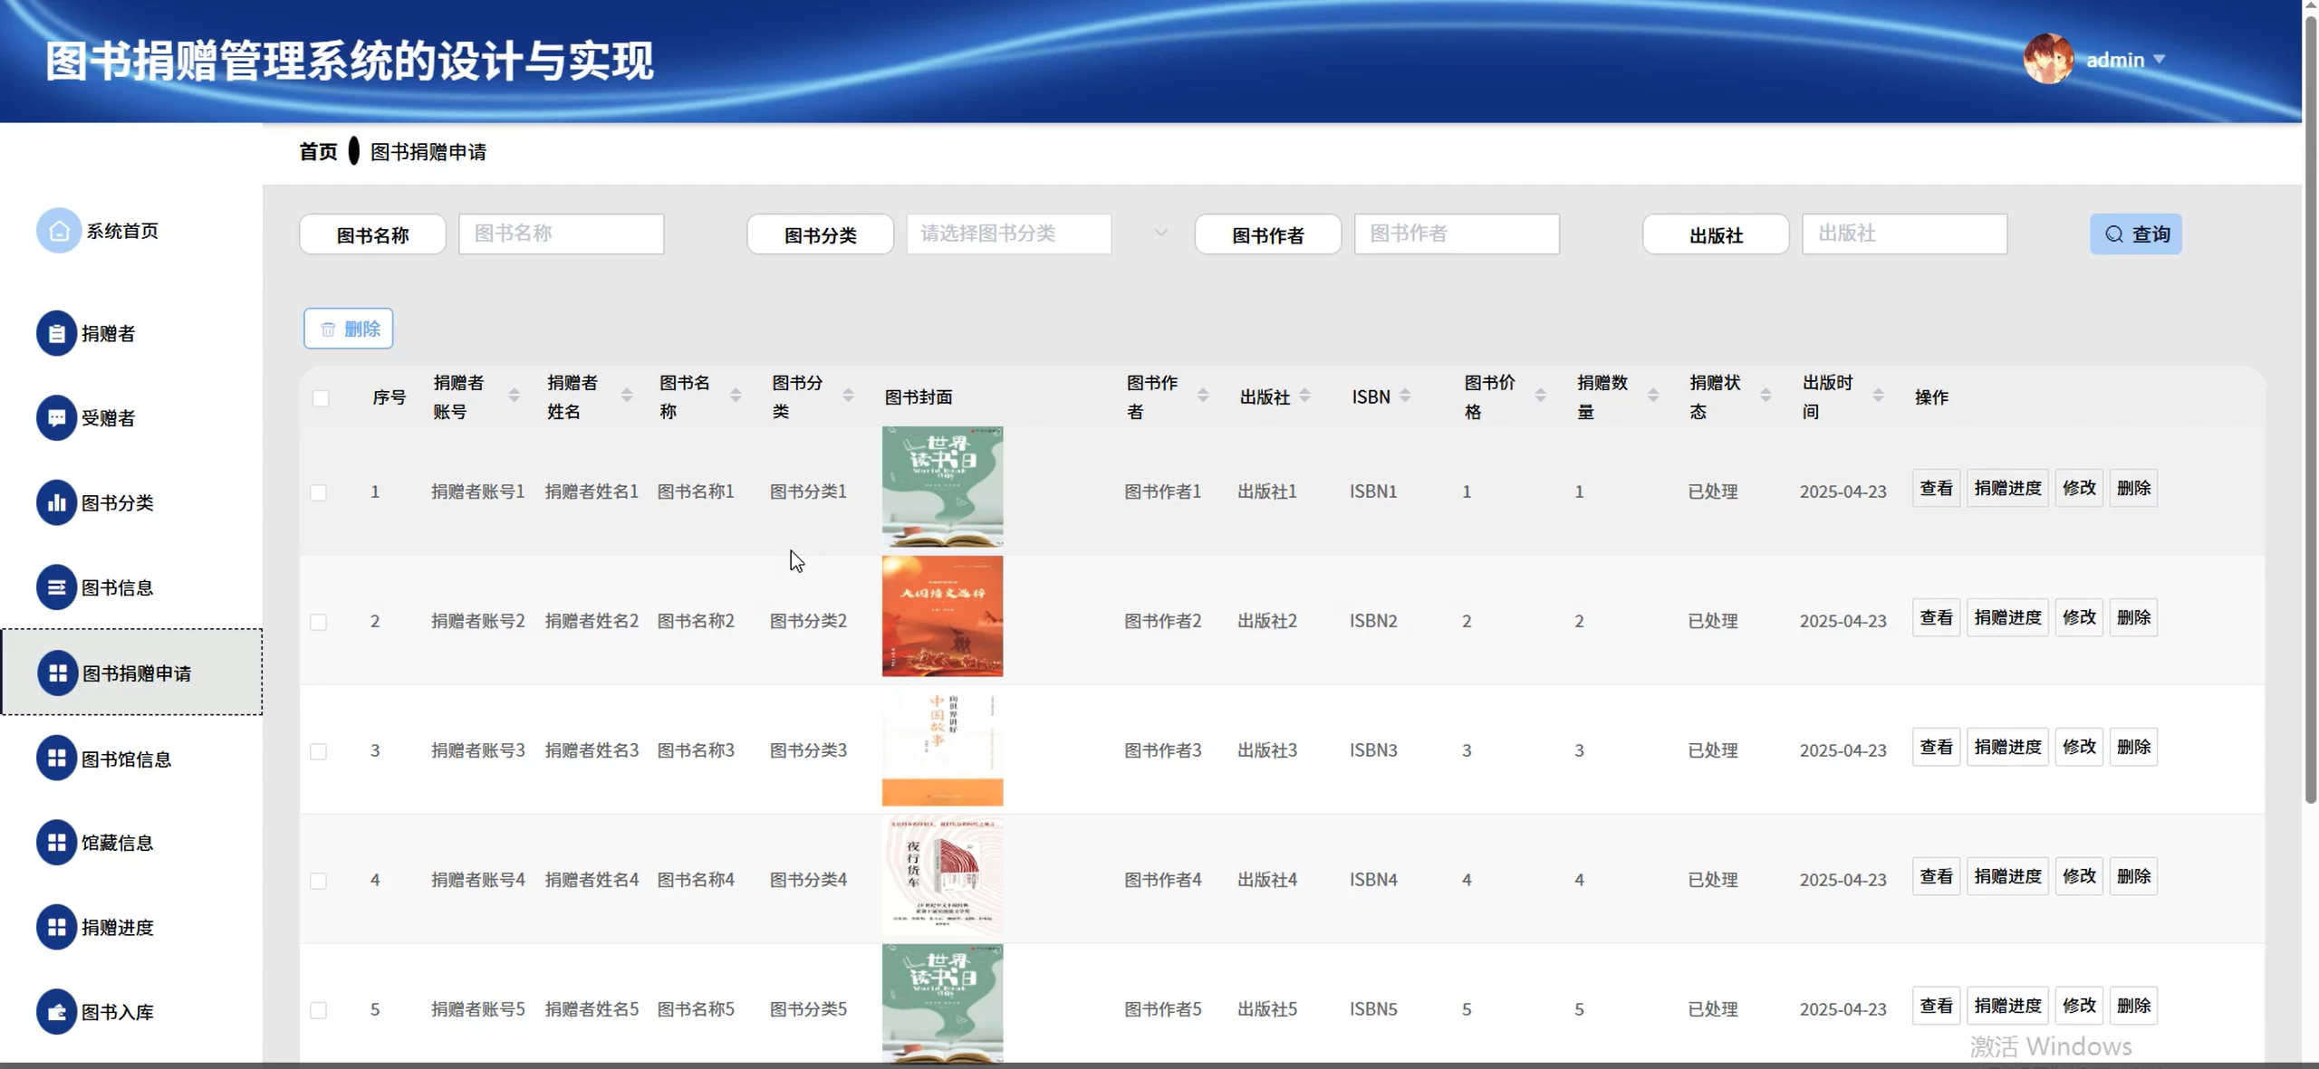Click the 图书信息 list icon
This screenshot has width=2319, height=1069.
pos(56,587)
